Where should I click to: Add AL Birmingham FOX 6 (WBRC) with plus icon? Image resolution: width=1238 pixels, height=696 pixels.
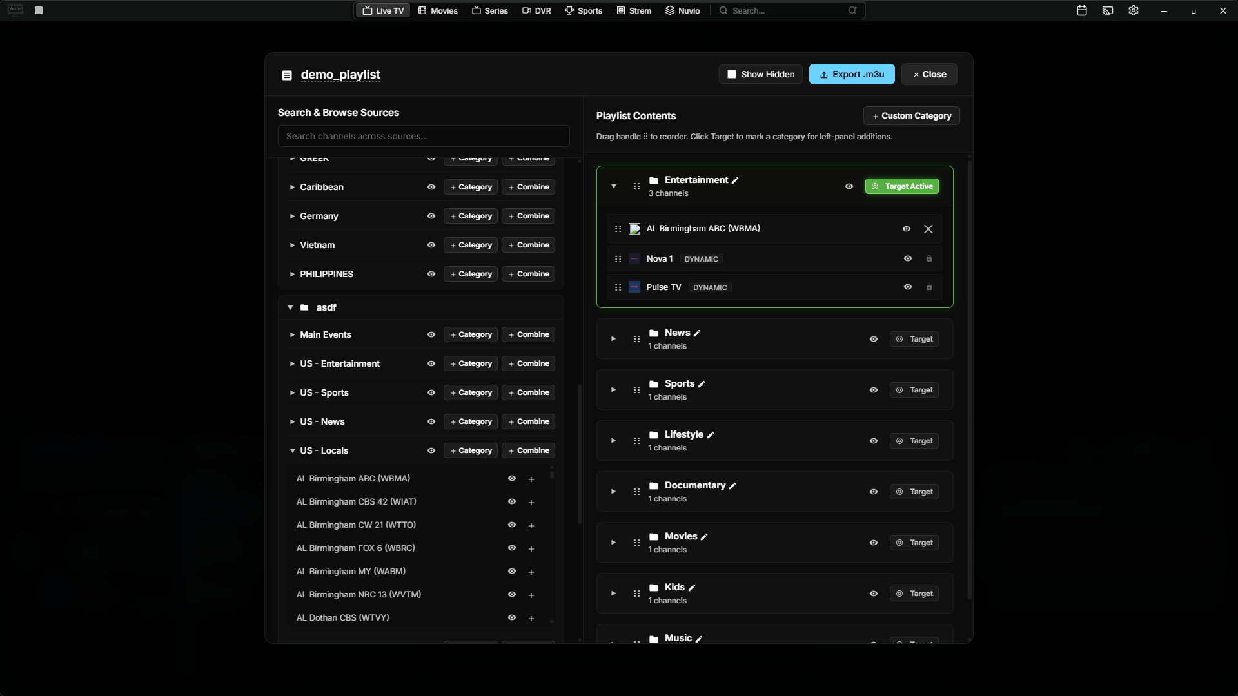click(531, 549)
